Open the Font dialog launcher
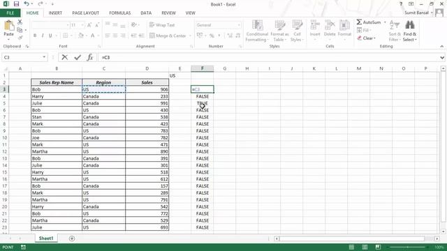 click(99, 47)
